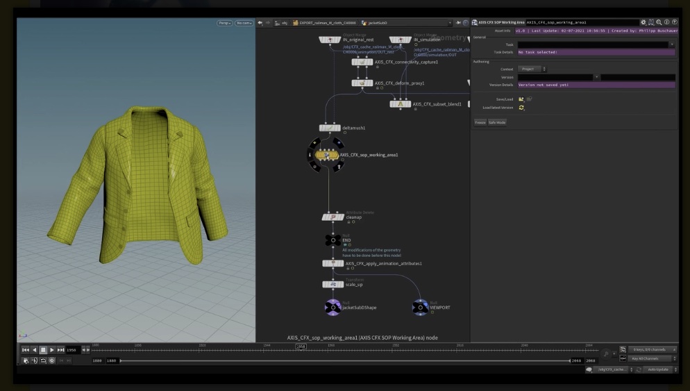The image size is (690, 391).
Task: Toggle the network editor pin icon
Action: click(x=458, y=23)
